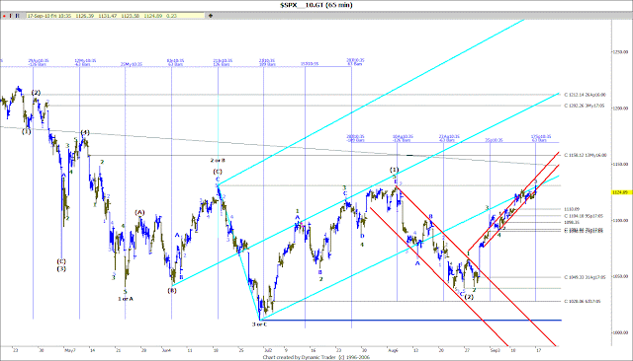Select price level label C 1028.06 6Jl17:05
The image size is (633, 361).
click(x=583, y=301)
